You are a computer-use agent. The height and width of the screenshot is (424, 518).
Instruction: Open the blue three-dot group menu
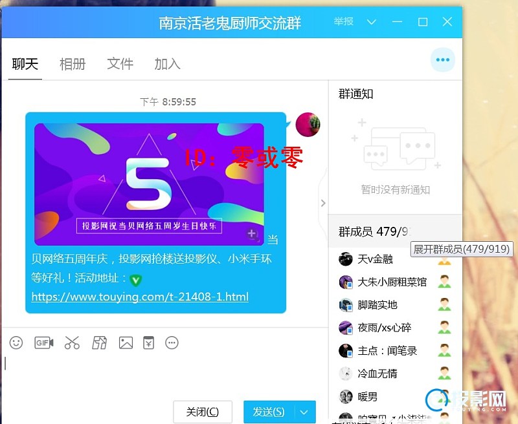click(443, 59)
